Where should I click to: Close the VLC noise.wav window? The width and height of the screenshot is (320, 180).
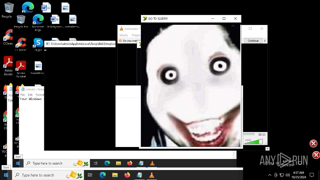(x=261, y=28)
